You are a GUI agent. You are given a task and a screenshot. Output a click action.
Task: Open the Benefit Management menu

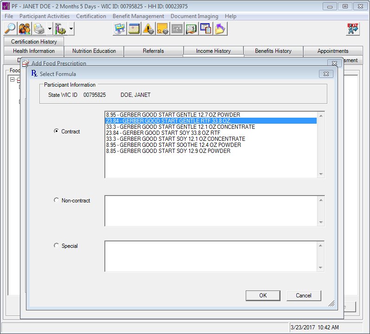[x=138, y=16]
